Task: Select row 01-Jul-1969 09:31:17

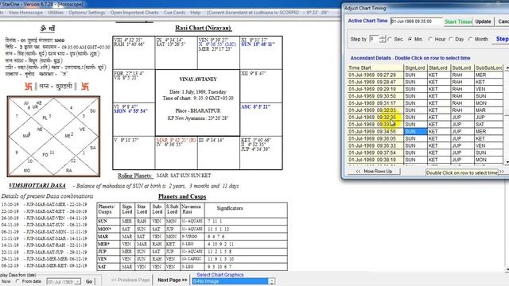Action: pos(425,103)
